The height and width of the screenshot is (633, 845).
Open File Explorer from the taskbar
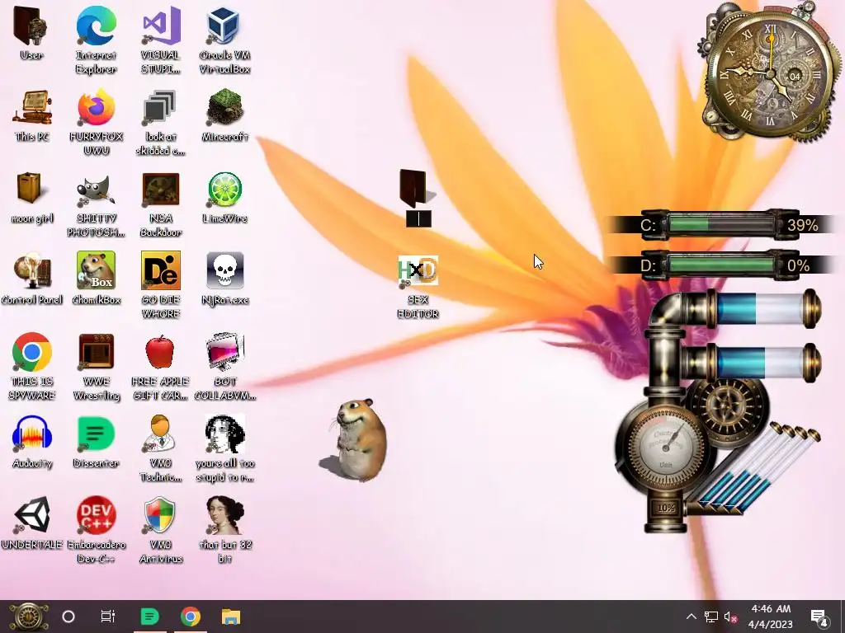pyautogui.click(x=231, y=617)
